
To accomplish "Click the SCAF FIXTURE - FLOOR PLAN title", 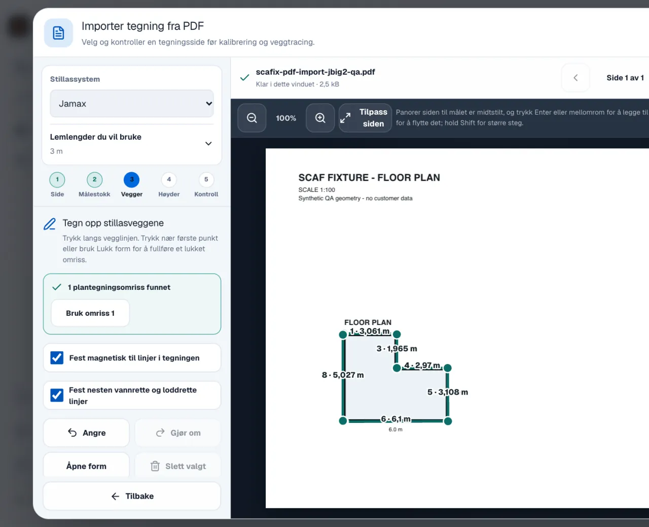I will [x=369, y=178].
